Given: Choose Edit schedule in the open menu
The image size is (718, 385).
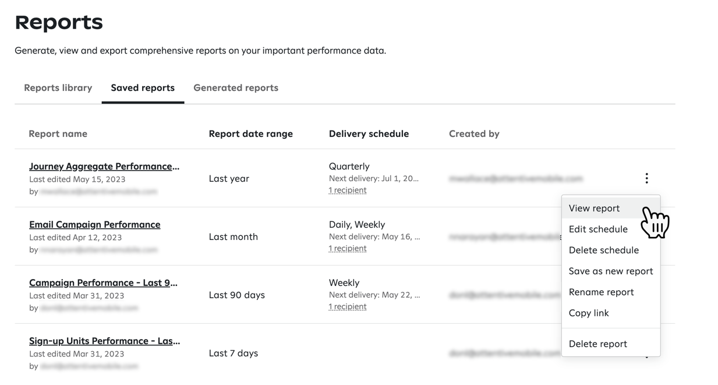Looking at the screenshot, I should (x=598, y=229).
